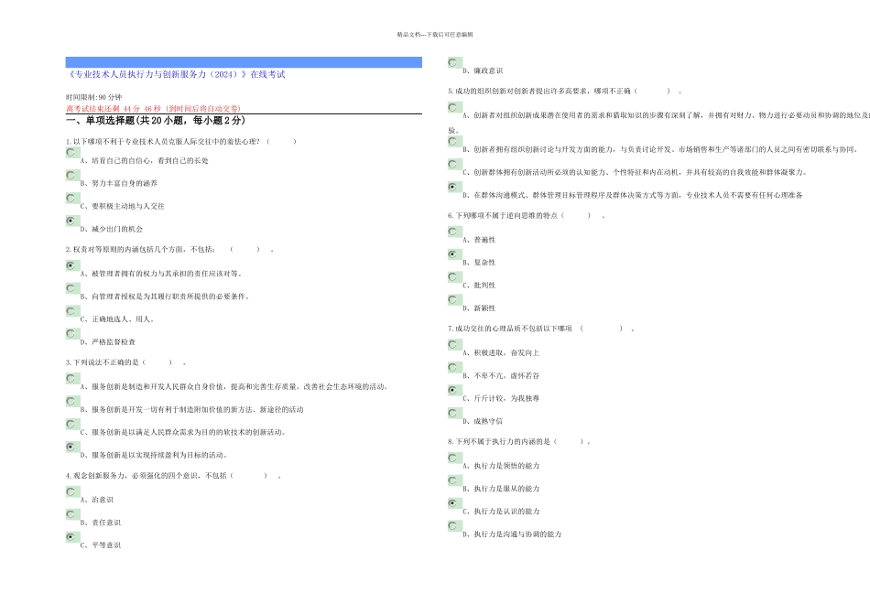Click heading 一、单项选择题(共20小题，每小题2分)
The width and height of the screenshot is (870, 615).
click(156, 120)
